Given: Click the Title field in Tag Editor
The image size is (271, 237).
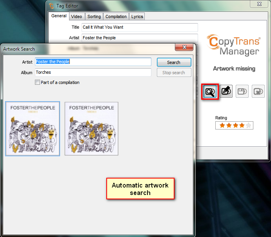Looking at the screenshot, I should [x=140, y=27].
